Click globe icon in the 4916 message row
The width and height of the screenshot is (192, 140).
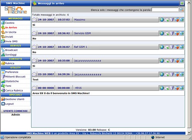(162, 88)
